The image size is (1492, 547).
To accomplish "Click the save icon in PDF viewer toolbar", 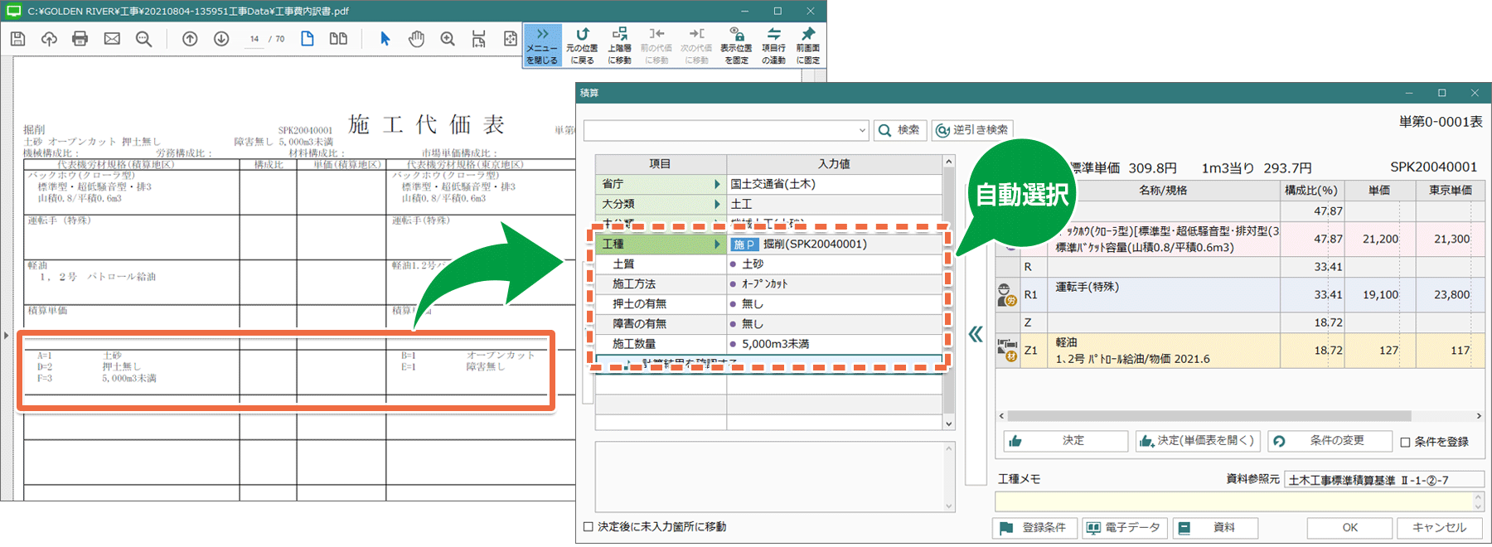I will (x=17, y=39).
